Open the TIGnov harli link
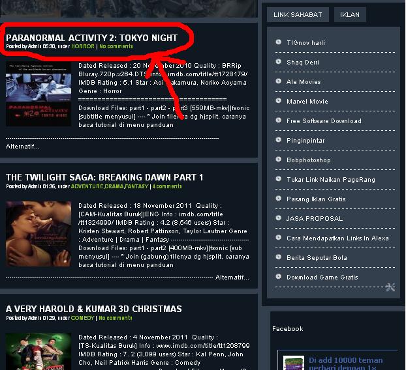 (305, 43)
